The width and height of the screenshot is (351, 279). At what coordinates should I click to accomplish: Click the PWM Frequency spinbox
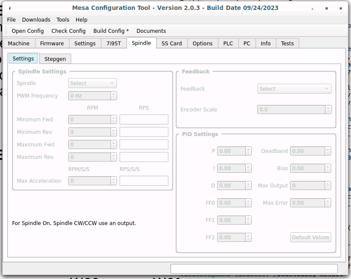[x=92, y=96]
